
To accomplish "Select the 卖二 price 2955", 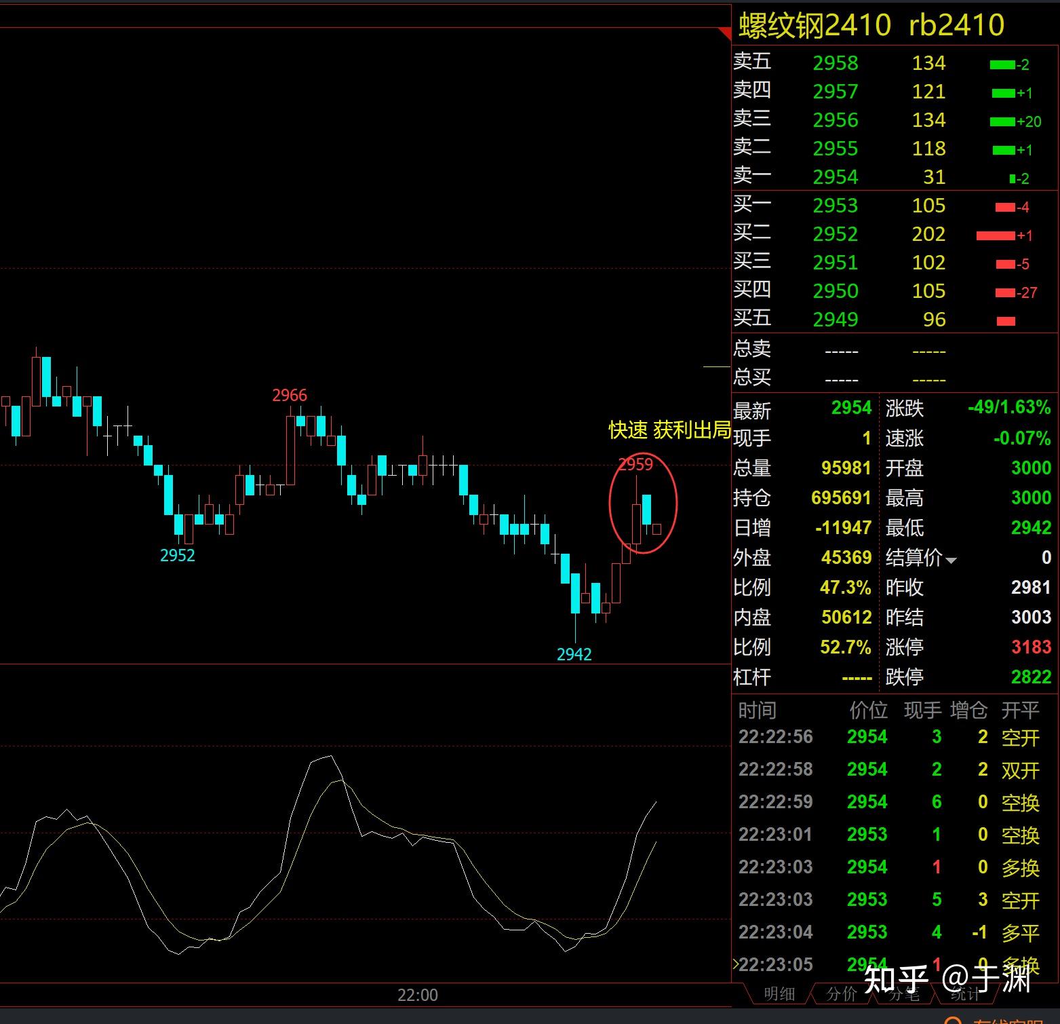I will 836,149.
